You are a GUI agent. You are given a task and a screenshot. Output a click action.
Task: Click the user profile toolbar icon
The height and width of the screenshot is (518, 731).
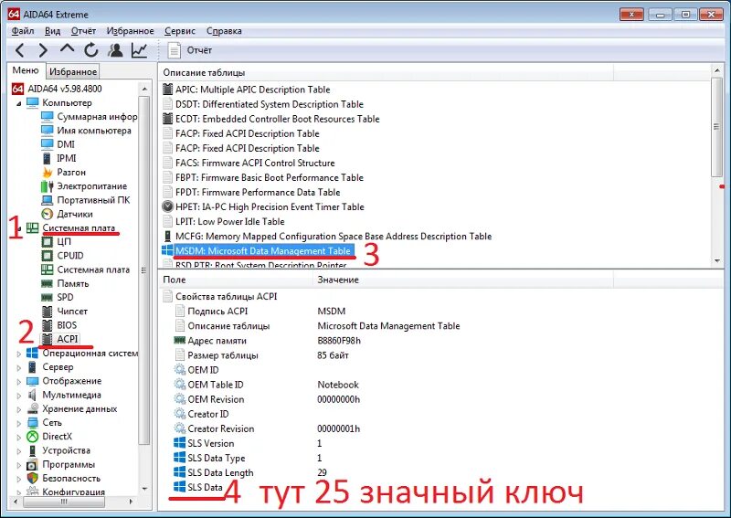(x=115, y=50)
